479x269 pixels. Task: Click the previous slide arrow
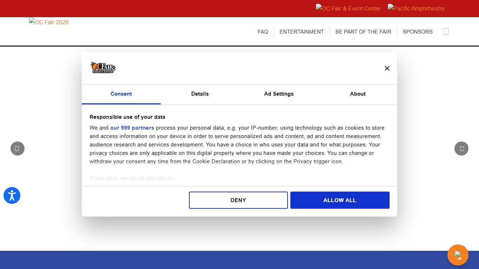[x=18, y=149]
